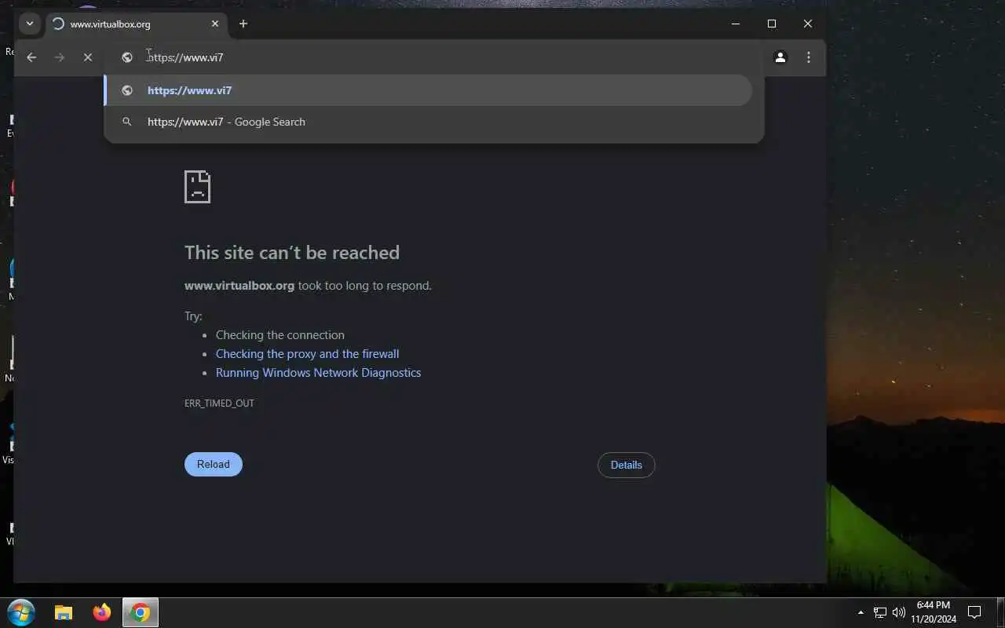Close the www.virtualbox.org tab
Image resolution: width=1005 pixels, height=628 pixels.
click(x=215, y=24)
